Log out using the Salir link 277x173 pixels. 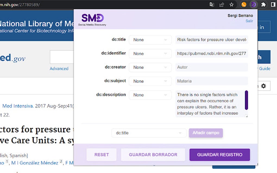pyautogui.click(x=249, y=21)
